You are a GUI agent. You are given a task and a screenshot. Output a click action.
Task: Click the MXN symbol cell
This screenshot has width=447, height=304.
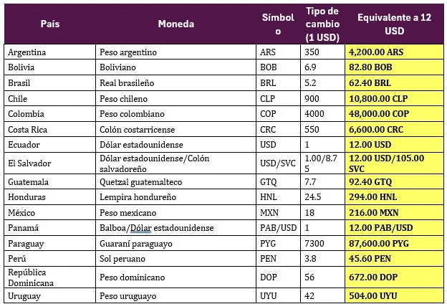tap(271, 213)
